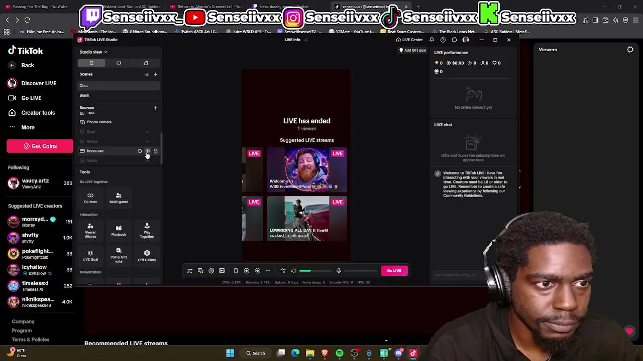Open the Studio view dropdown
This screenshot has height=361, width=643.
tap(93, 52)
